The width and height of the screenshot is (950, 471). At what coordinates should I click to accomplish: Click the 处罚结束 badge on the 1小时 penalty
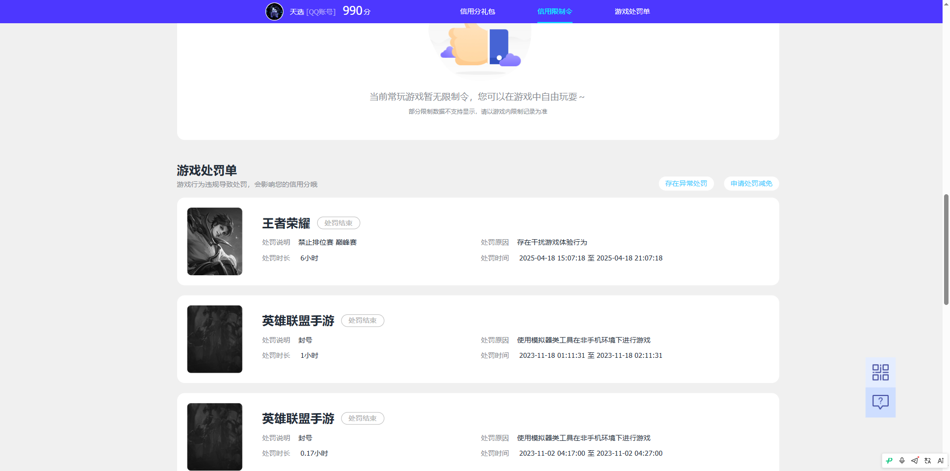coord(363,320)
